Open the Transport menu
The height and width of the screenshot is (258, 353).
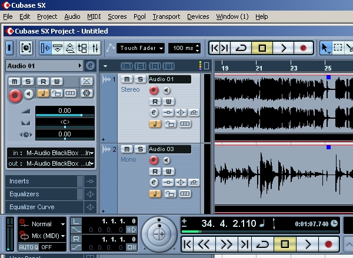[x=166, y=16]
